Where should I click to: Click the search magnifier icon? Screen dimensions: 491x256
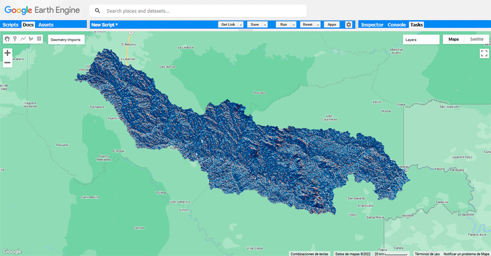point(98,11)
